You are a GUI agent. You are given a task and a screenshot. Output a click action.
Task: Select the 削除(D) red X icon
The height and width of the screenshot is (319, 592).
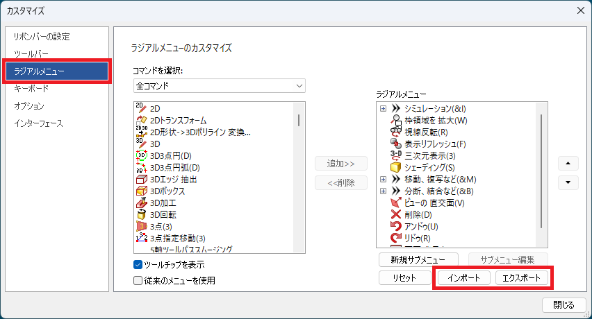(396, 214)
